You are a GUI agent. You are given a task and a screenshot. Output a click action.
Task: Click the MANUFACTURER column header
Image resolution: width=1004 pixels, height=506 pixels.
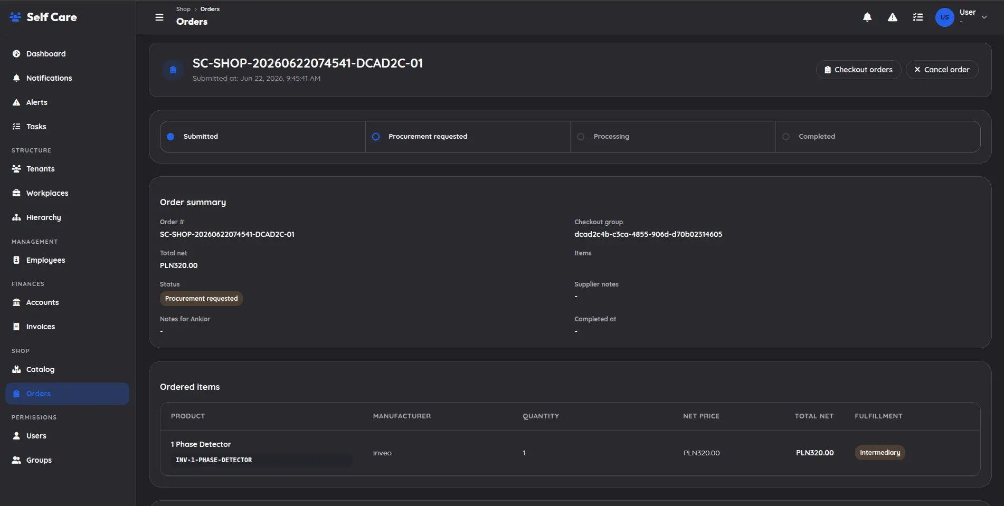pyautogui.click(x=402, y=416)
